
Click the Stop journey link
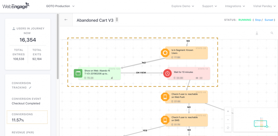tap(258, 20)
